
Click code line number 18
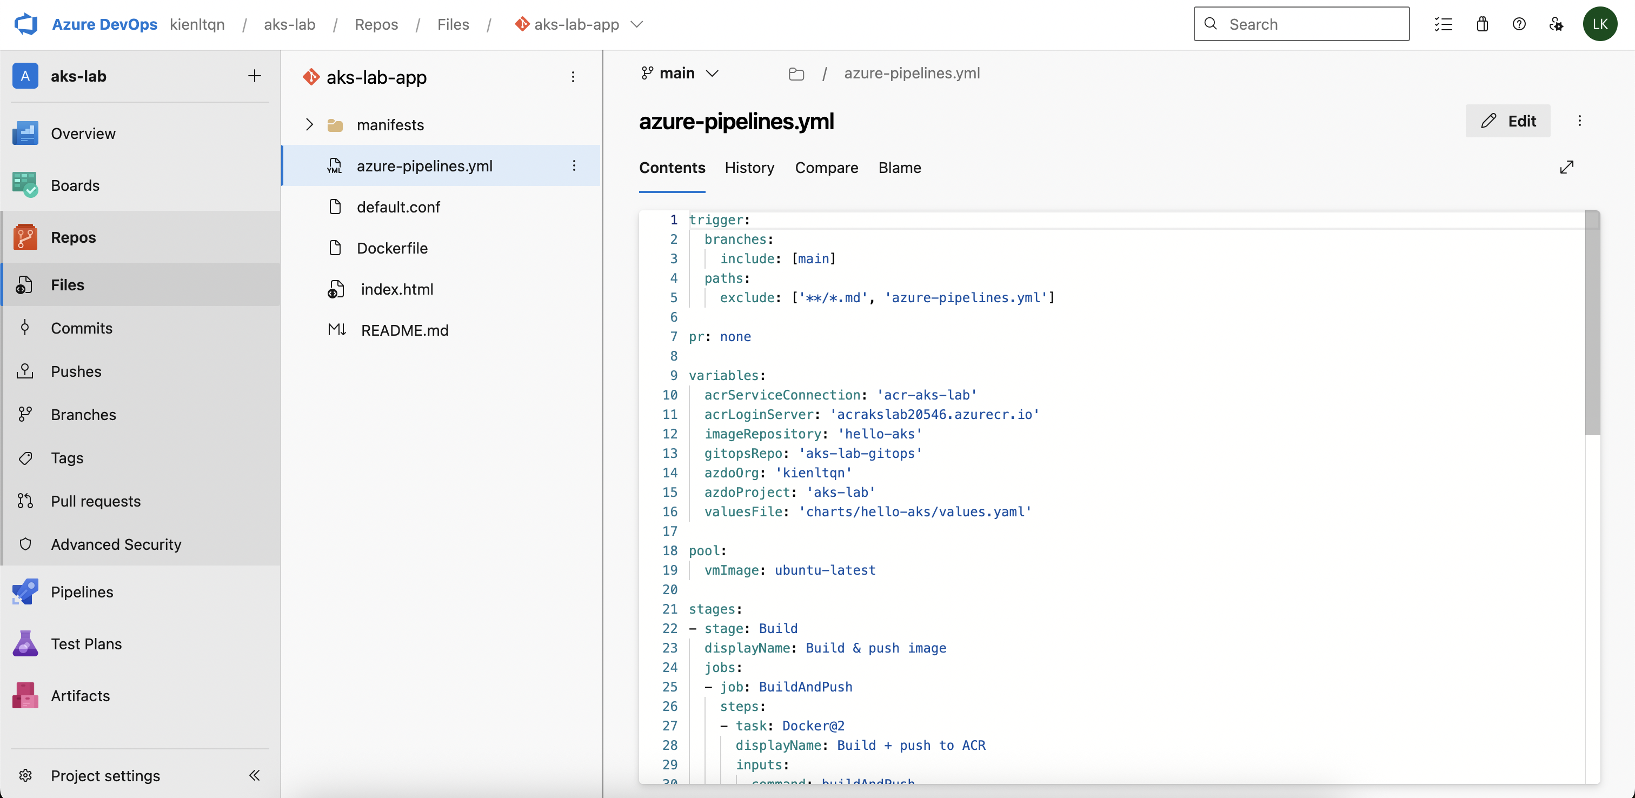point(669,550)
